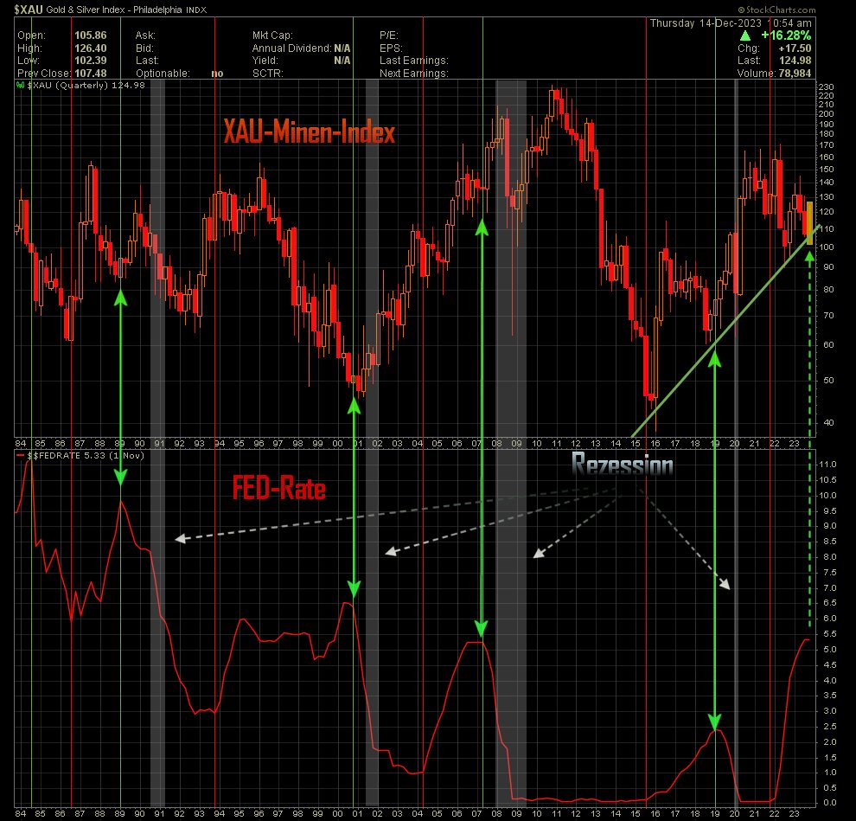This screenshot has height=821, width=856.
Task: Click the 5.5 label on the rate axis
Action: pos(830,634)
